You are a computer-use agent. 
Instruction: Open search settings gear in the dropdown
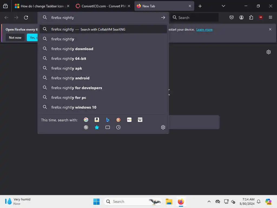[163, 127]
